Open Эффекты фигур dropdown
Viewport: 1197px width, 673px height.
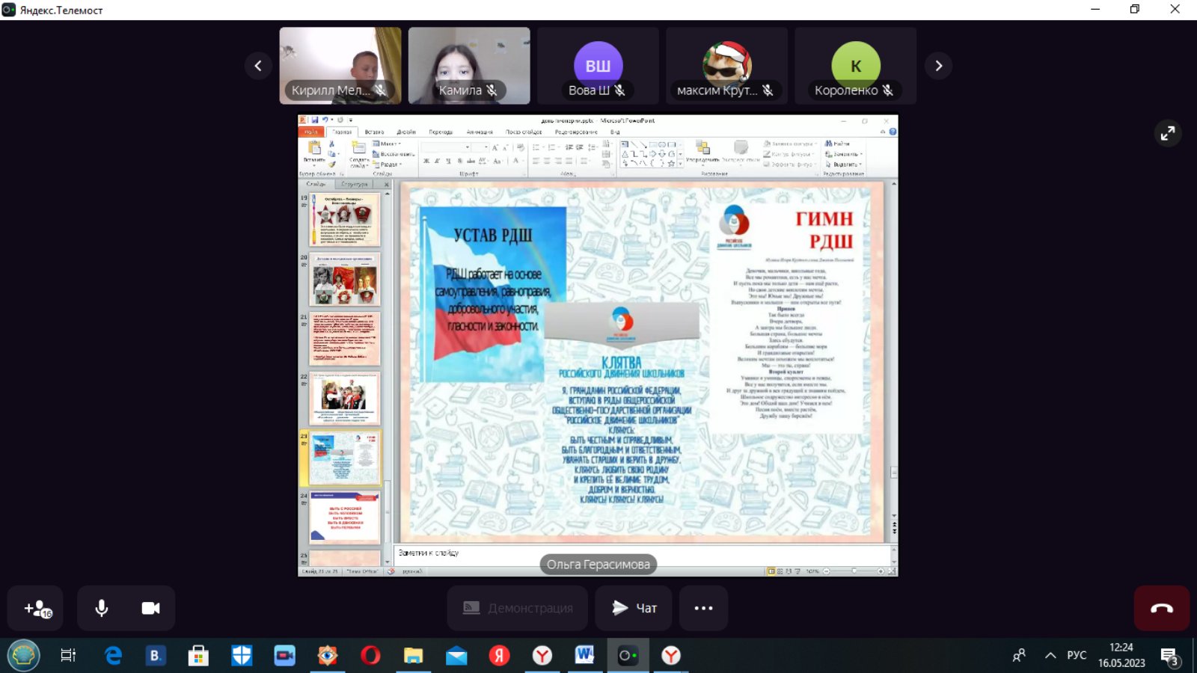789,165
